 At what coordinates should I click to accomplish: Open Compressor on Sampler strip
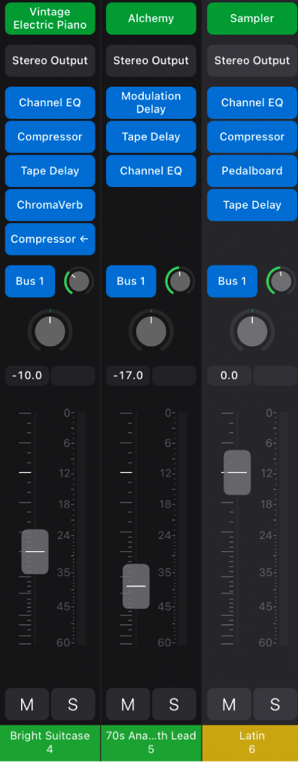pyautogui.click(x=252, y=136)
